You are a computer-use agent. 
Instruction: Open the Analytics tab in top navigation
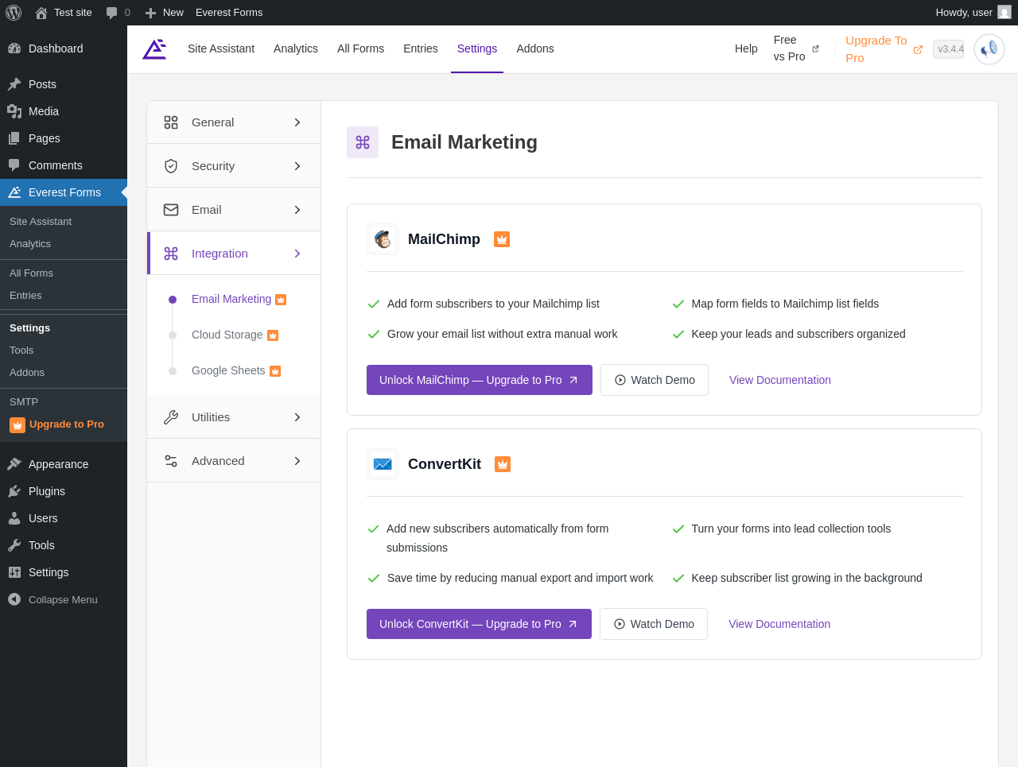coord(296,48)
